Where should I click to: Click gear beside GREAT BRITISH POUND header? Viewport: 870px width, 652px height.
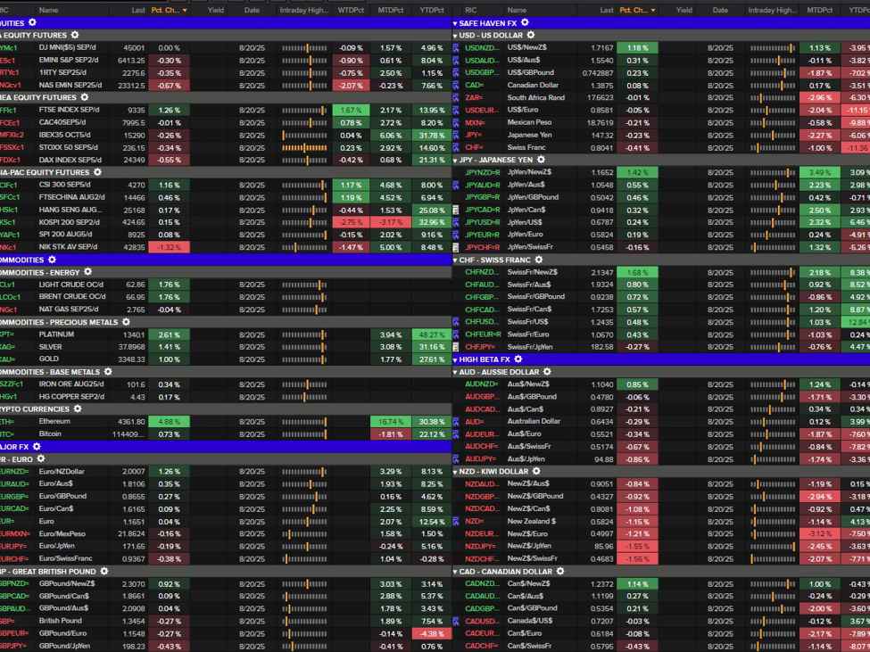click(x=104, y=571)
